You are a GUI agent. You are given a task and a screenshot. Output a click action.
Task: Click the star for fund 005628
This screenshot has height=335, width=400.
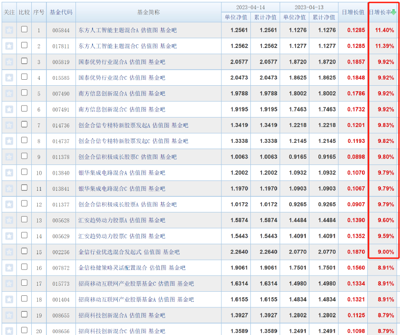click(x=9, y=220)
